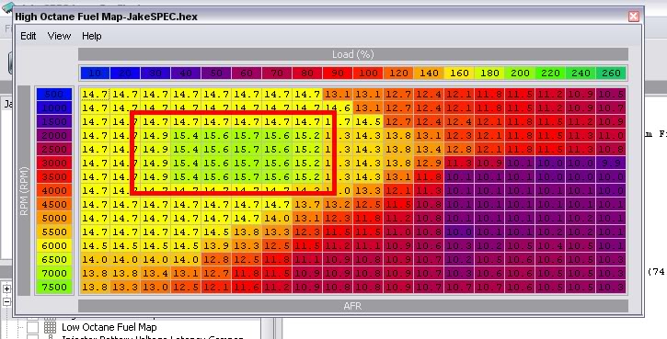Image resolution: width=667 pixels, height=339 pixels.
Task: Select the 90 load axis cell
Action: [338, 73]
